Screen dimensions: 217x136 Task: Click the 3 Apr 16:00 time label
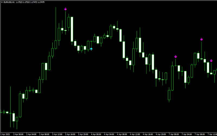tap(70, 134)
